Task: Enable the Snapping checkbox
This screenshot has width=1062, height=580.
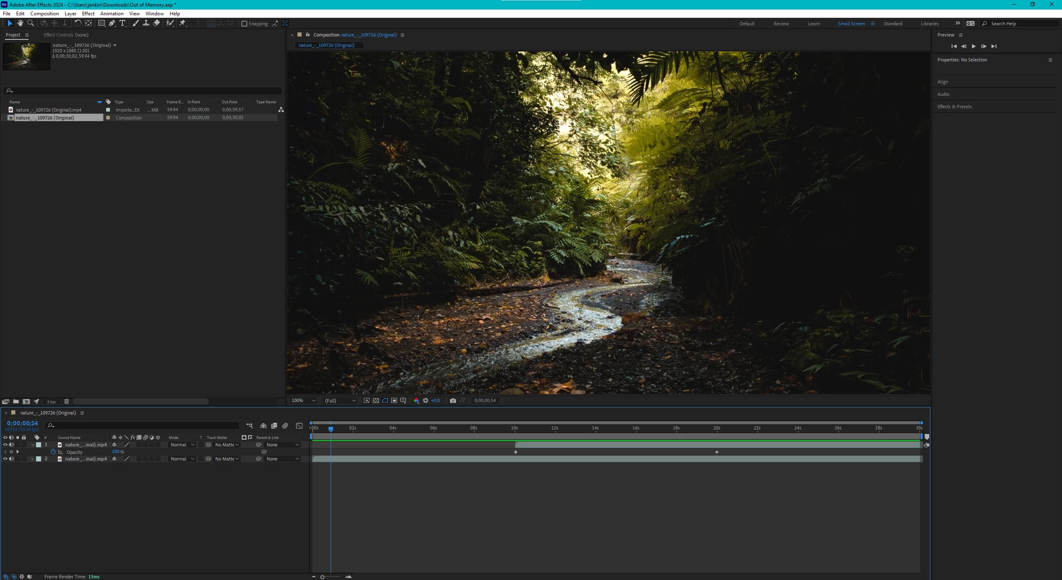Action: click(244, 24)
